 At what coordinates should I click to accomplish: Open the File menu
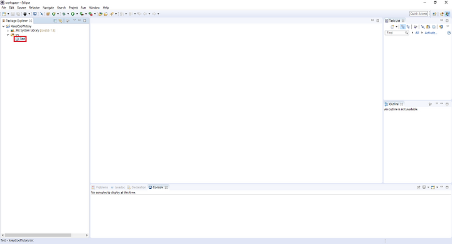(x=4, y=8)
